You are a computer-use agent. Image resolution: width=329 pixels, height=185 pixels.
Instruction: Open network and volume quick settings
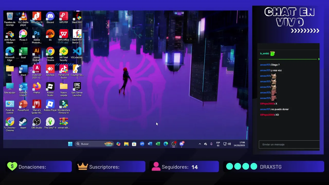point(227,144)
